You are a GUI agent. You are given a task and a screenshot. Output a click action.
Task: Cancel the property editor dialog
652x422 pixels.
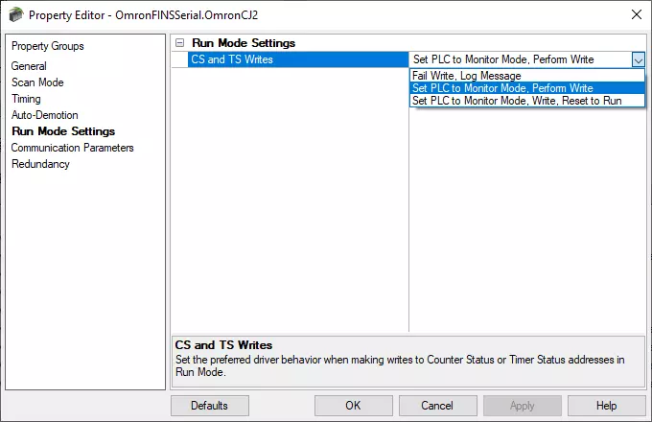[x=438, y=406]
